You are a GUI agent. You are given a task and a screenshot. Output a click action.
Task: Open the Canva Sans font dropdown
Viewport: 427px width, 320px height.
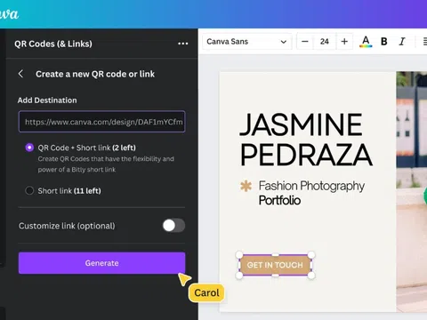click(x=247, y=42)
